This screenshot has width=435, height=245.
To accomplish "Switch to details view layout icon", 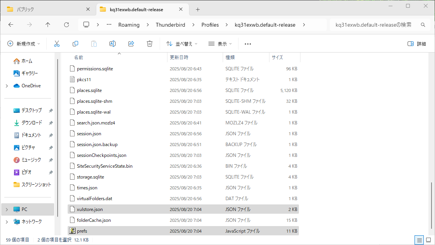I will tap(419, 240).
